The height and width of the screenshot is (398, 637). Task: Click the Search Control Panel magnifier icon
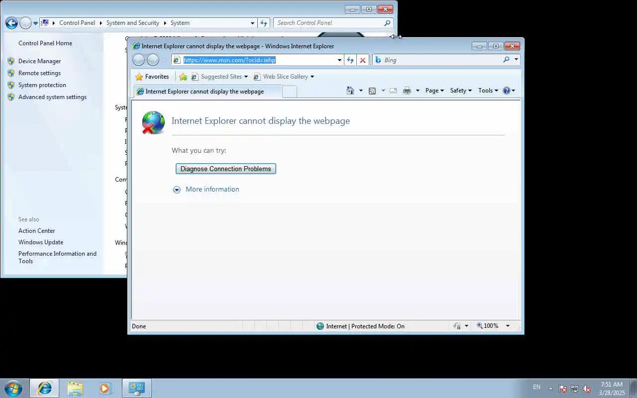coord(387,23)
